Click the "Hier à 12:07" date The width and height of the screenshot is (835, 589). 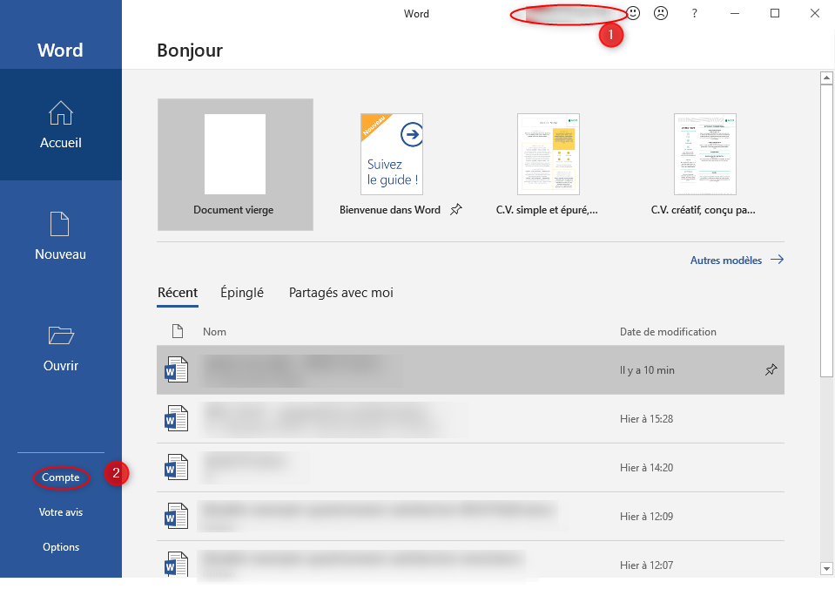(646, 565)
